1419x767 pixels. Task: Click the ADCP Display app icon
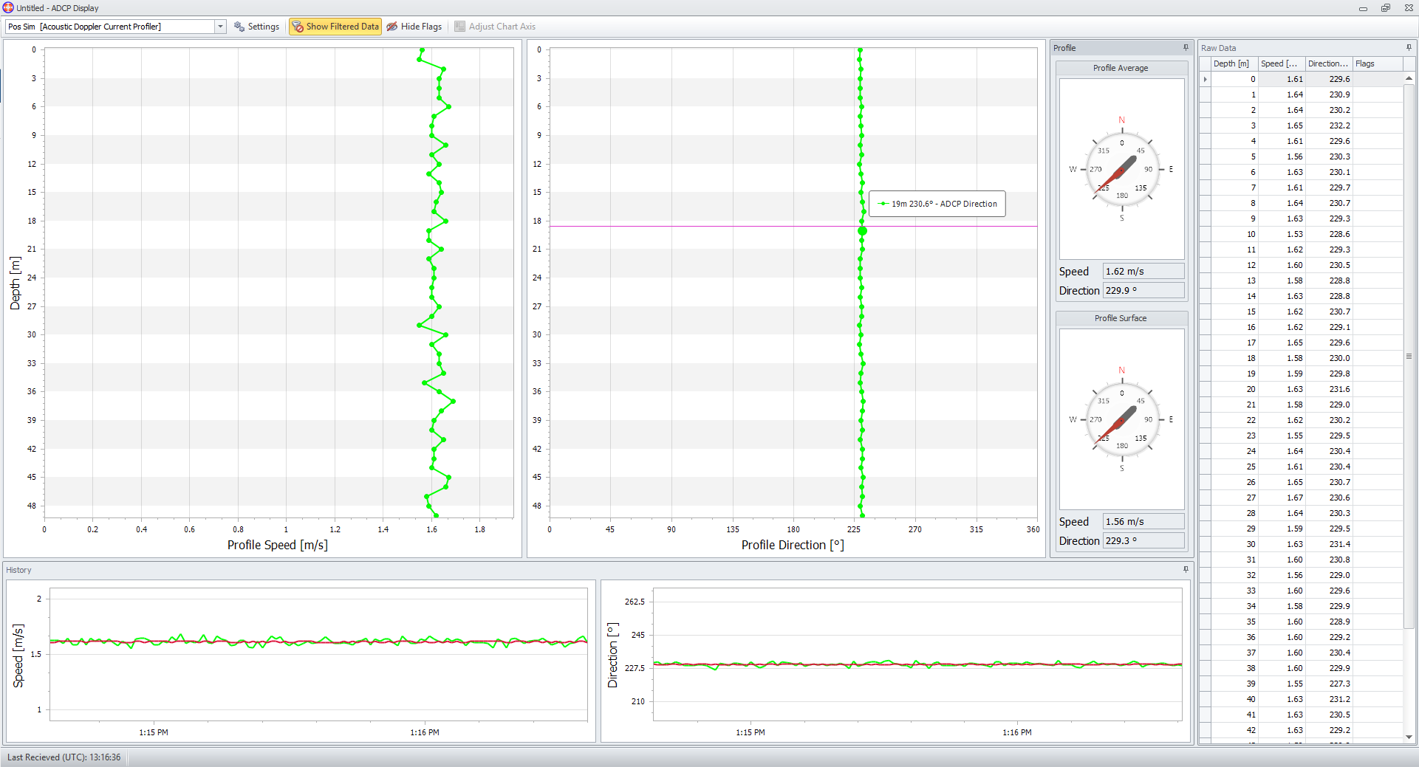coord(8,8)
